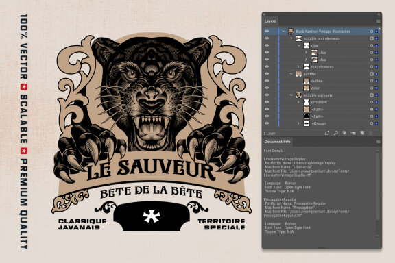Click the Locate Object magnifier icon
Image resolution: width=395 pixels, height=263 pixels.
click(335, 133)
